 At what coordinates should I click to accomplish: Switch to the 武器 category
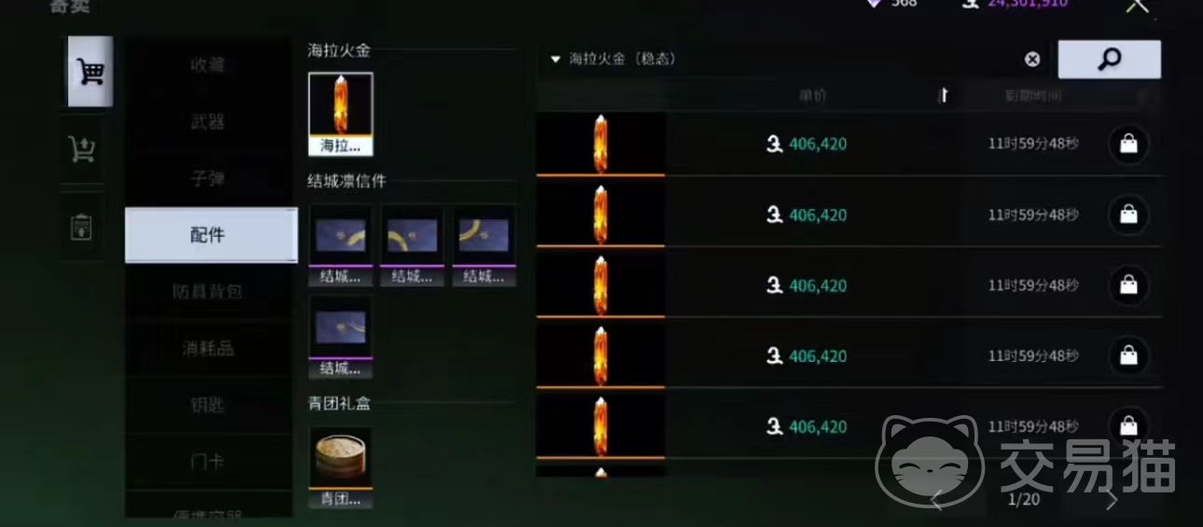coord(209,121)
